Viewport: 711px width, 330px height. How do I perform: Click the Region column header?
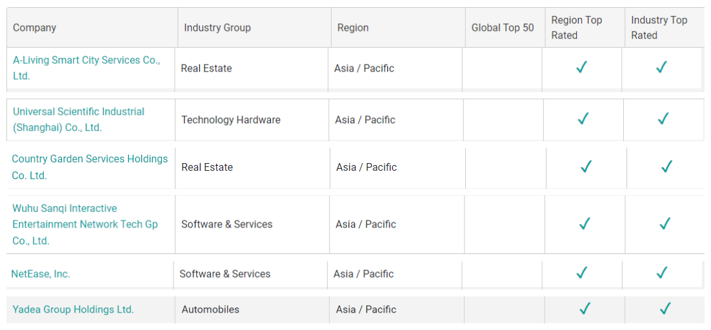point(353,28)
